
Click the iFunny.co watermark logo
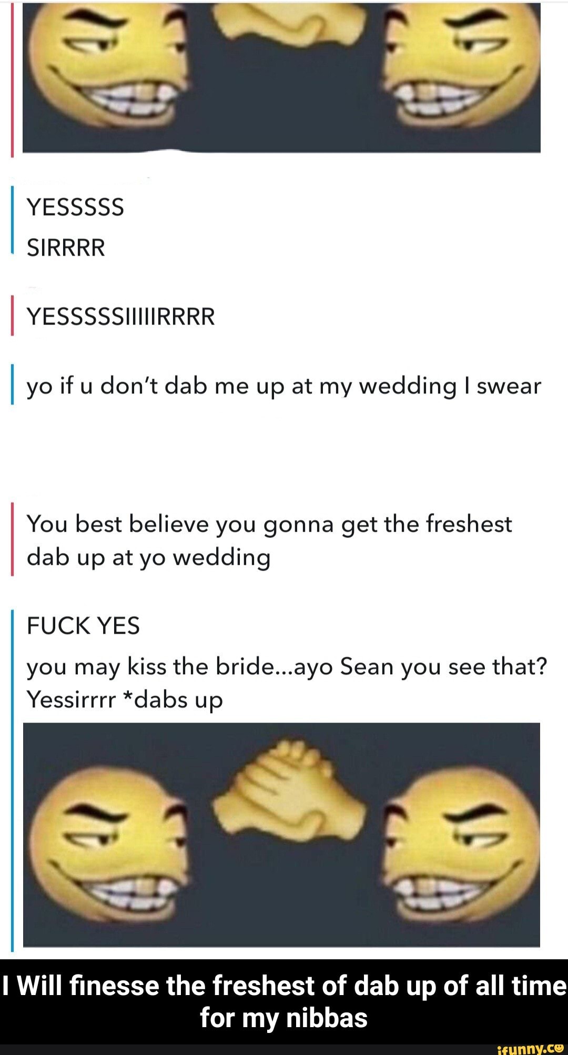coord(530,1048)
